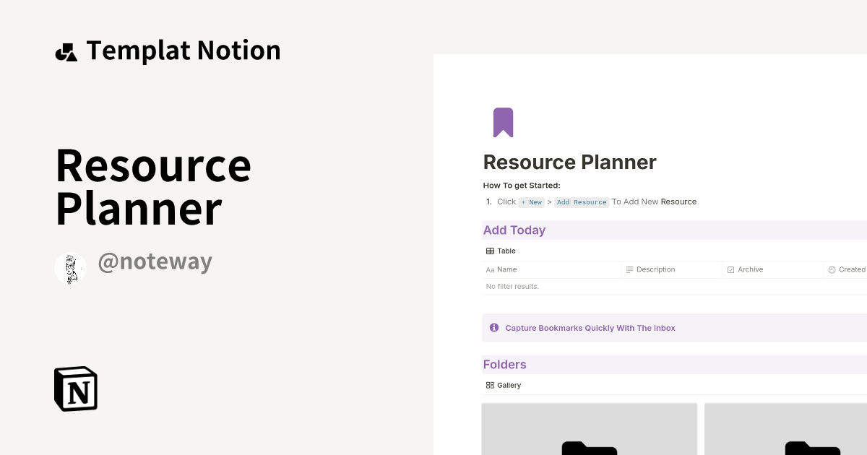Click the purple bookmark page icon
Image resolution: width=867 pixels, height=455 pixels.
(503, 122)
